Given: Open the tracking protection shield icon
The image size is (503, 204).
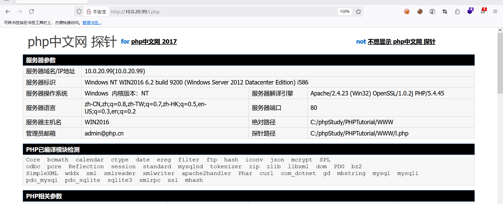Looking at the screenshot, I should 79,12.
